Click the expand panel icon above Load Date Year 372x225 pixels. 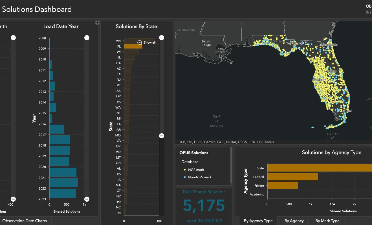coord(98,22)
